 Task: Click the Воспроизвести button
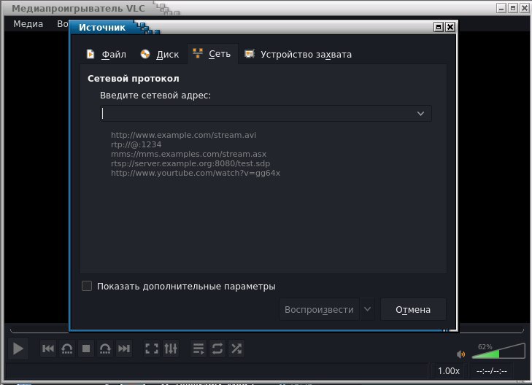click(x=319, y=309)
